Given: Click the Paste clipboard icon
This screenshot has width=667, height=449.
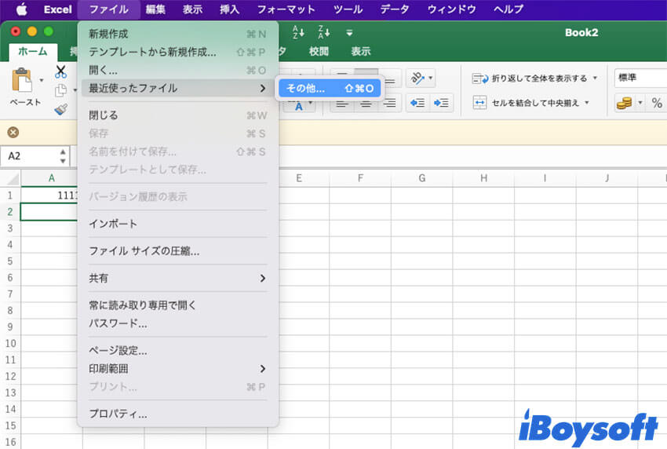Looking at the screenshot, I should [22, 80].
